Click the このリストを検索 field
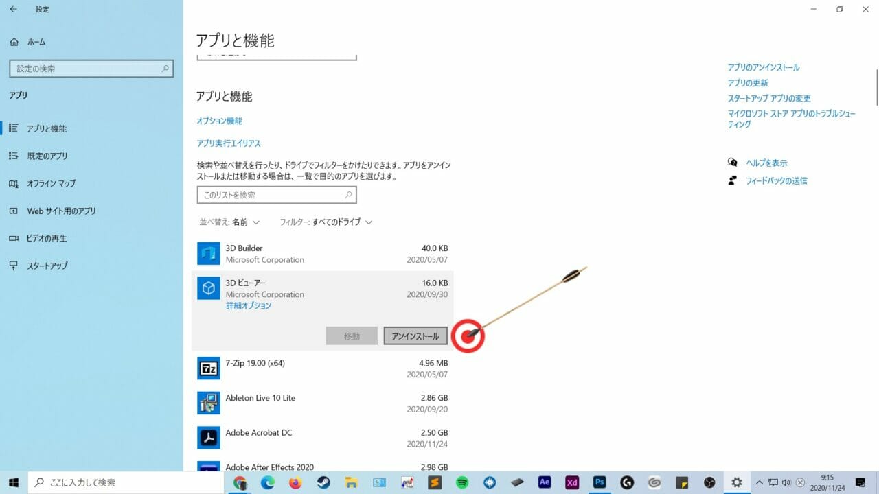This screenshot has height=494, width=879. (277, 195)
